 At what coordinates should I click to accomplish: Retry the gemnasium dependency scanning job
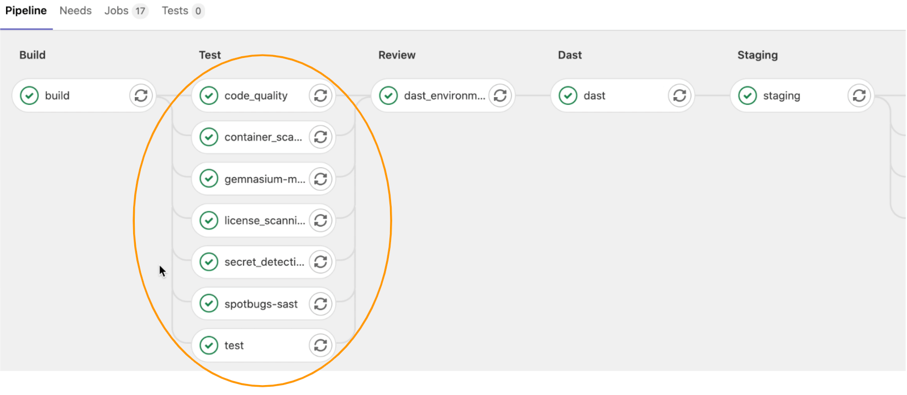click(320, 179)
